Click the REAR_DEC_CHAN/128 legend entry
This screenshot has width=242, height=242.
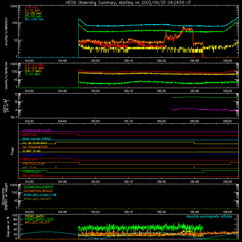40,195
